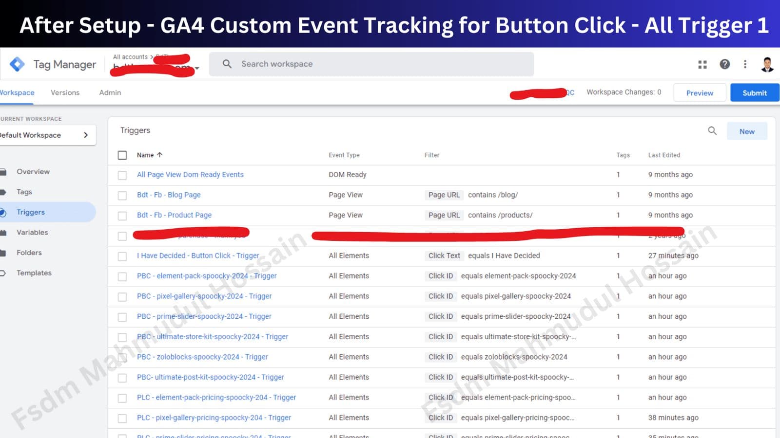Open All Page View Dom Ready Events trigger
Screen dimensions: 780x438
point(190,174)
